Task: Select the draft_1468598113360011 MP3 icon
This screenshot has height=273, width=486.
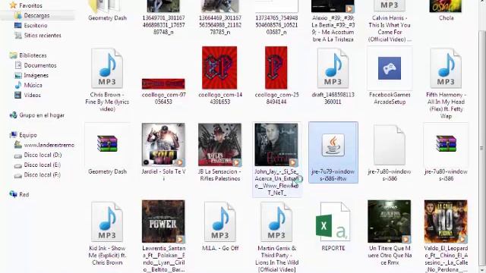Action: click(x=333, y=68)
